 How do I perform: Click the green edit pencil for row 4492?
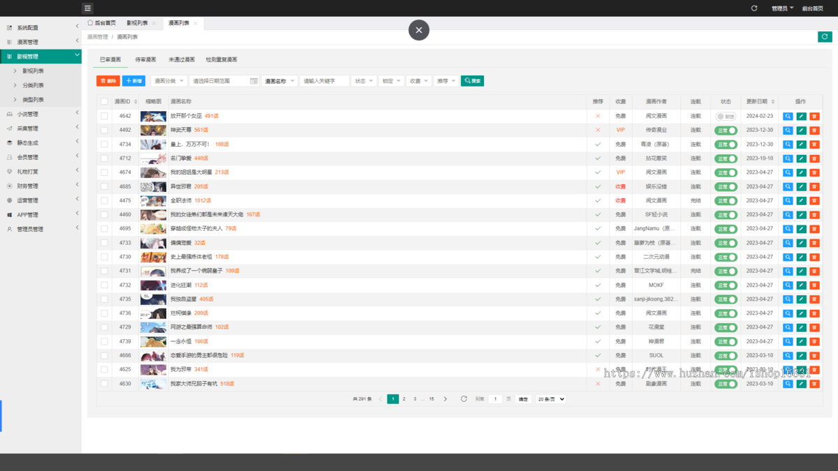pyautogui.click(x=801, y=130)
